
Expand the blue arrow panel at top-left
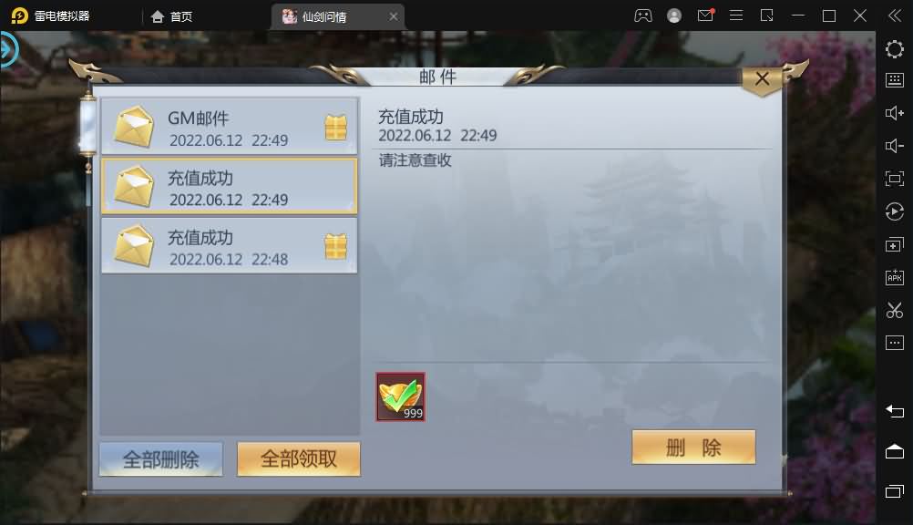[x=8, y=50]
